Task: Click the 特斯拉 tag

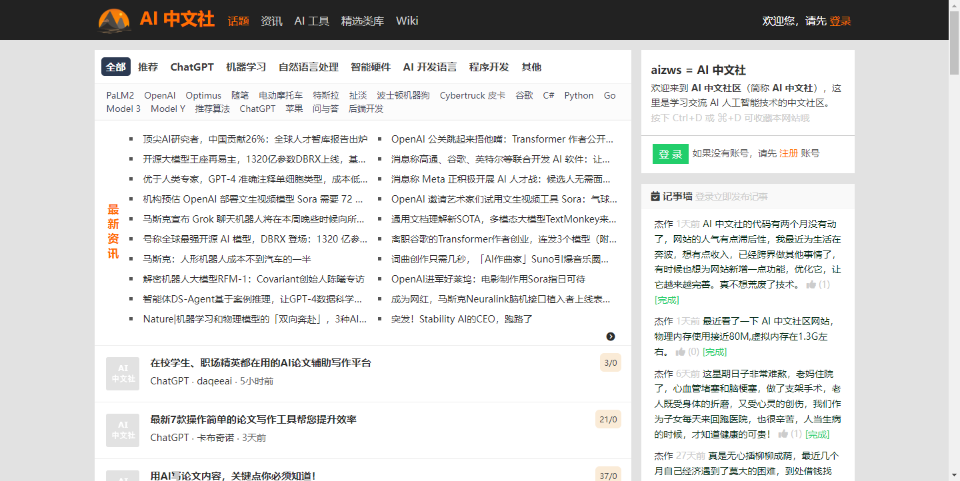Action: [x=326, y=95]
